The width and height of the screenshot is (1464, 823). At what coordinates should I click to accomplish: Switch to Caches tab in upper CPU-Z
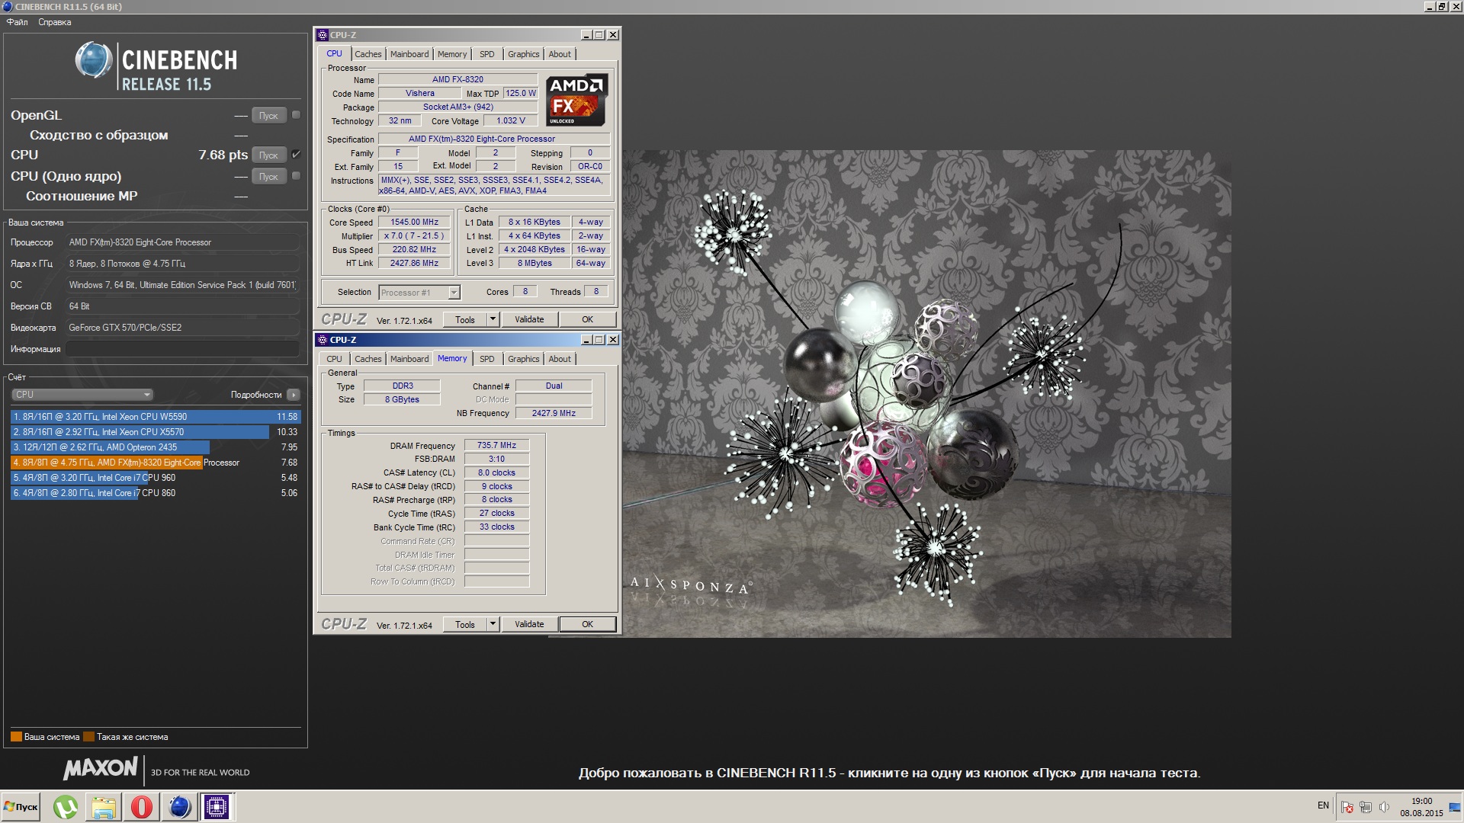click(368, 54)
